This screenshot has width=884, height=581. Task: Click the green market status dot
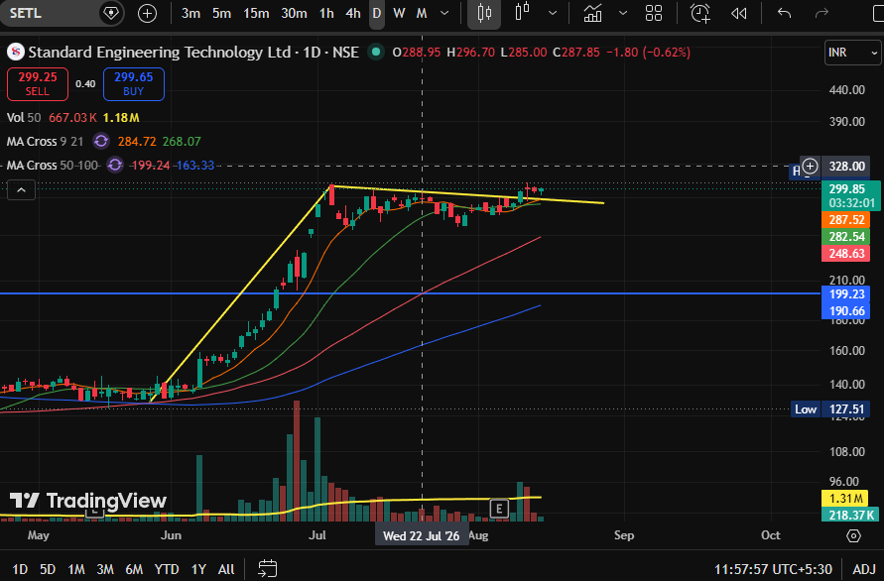pyautogui.click(x=375, y=52)
